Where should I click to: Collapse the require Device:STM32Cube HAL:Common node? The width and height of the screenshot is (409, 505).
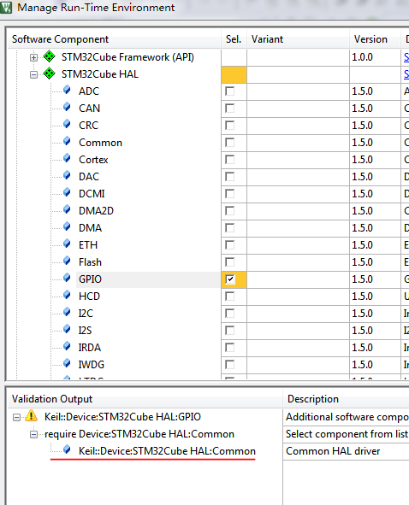tap(33, 434)
